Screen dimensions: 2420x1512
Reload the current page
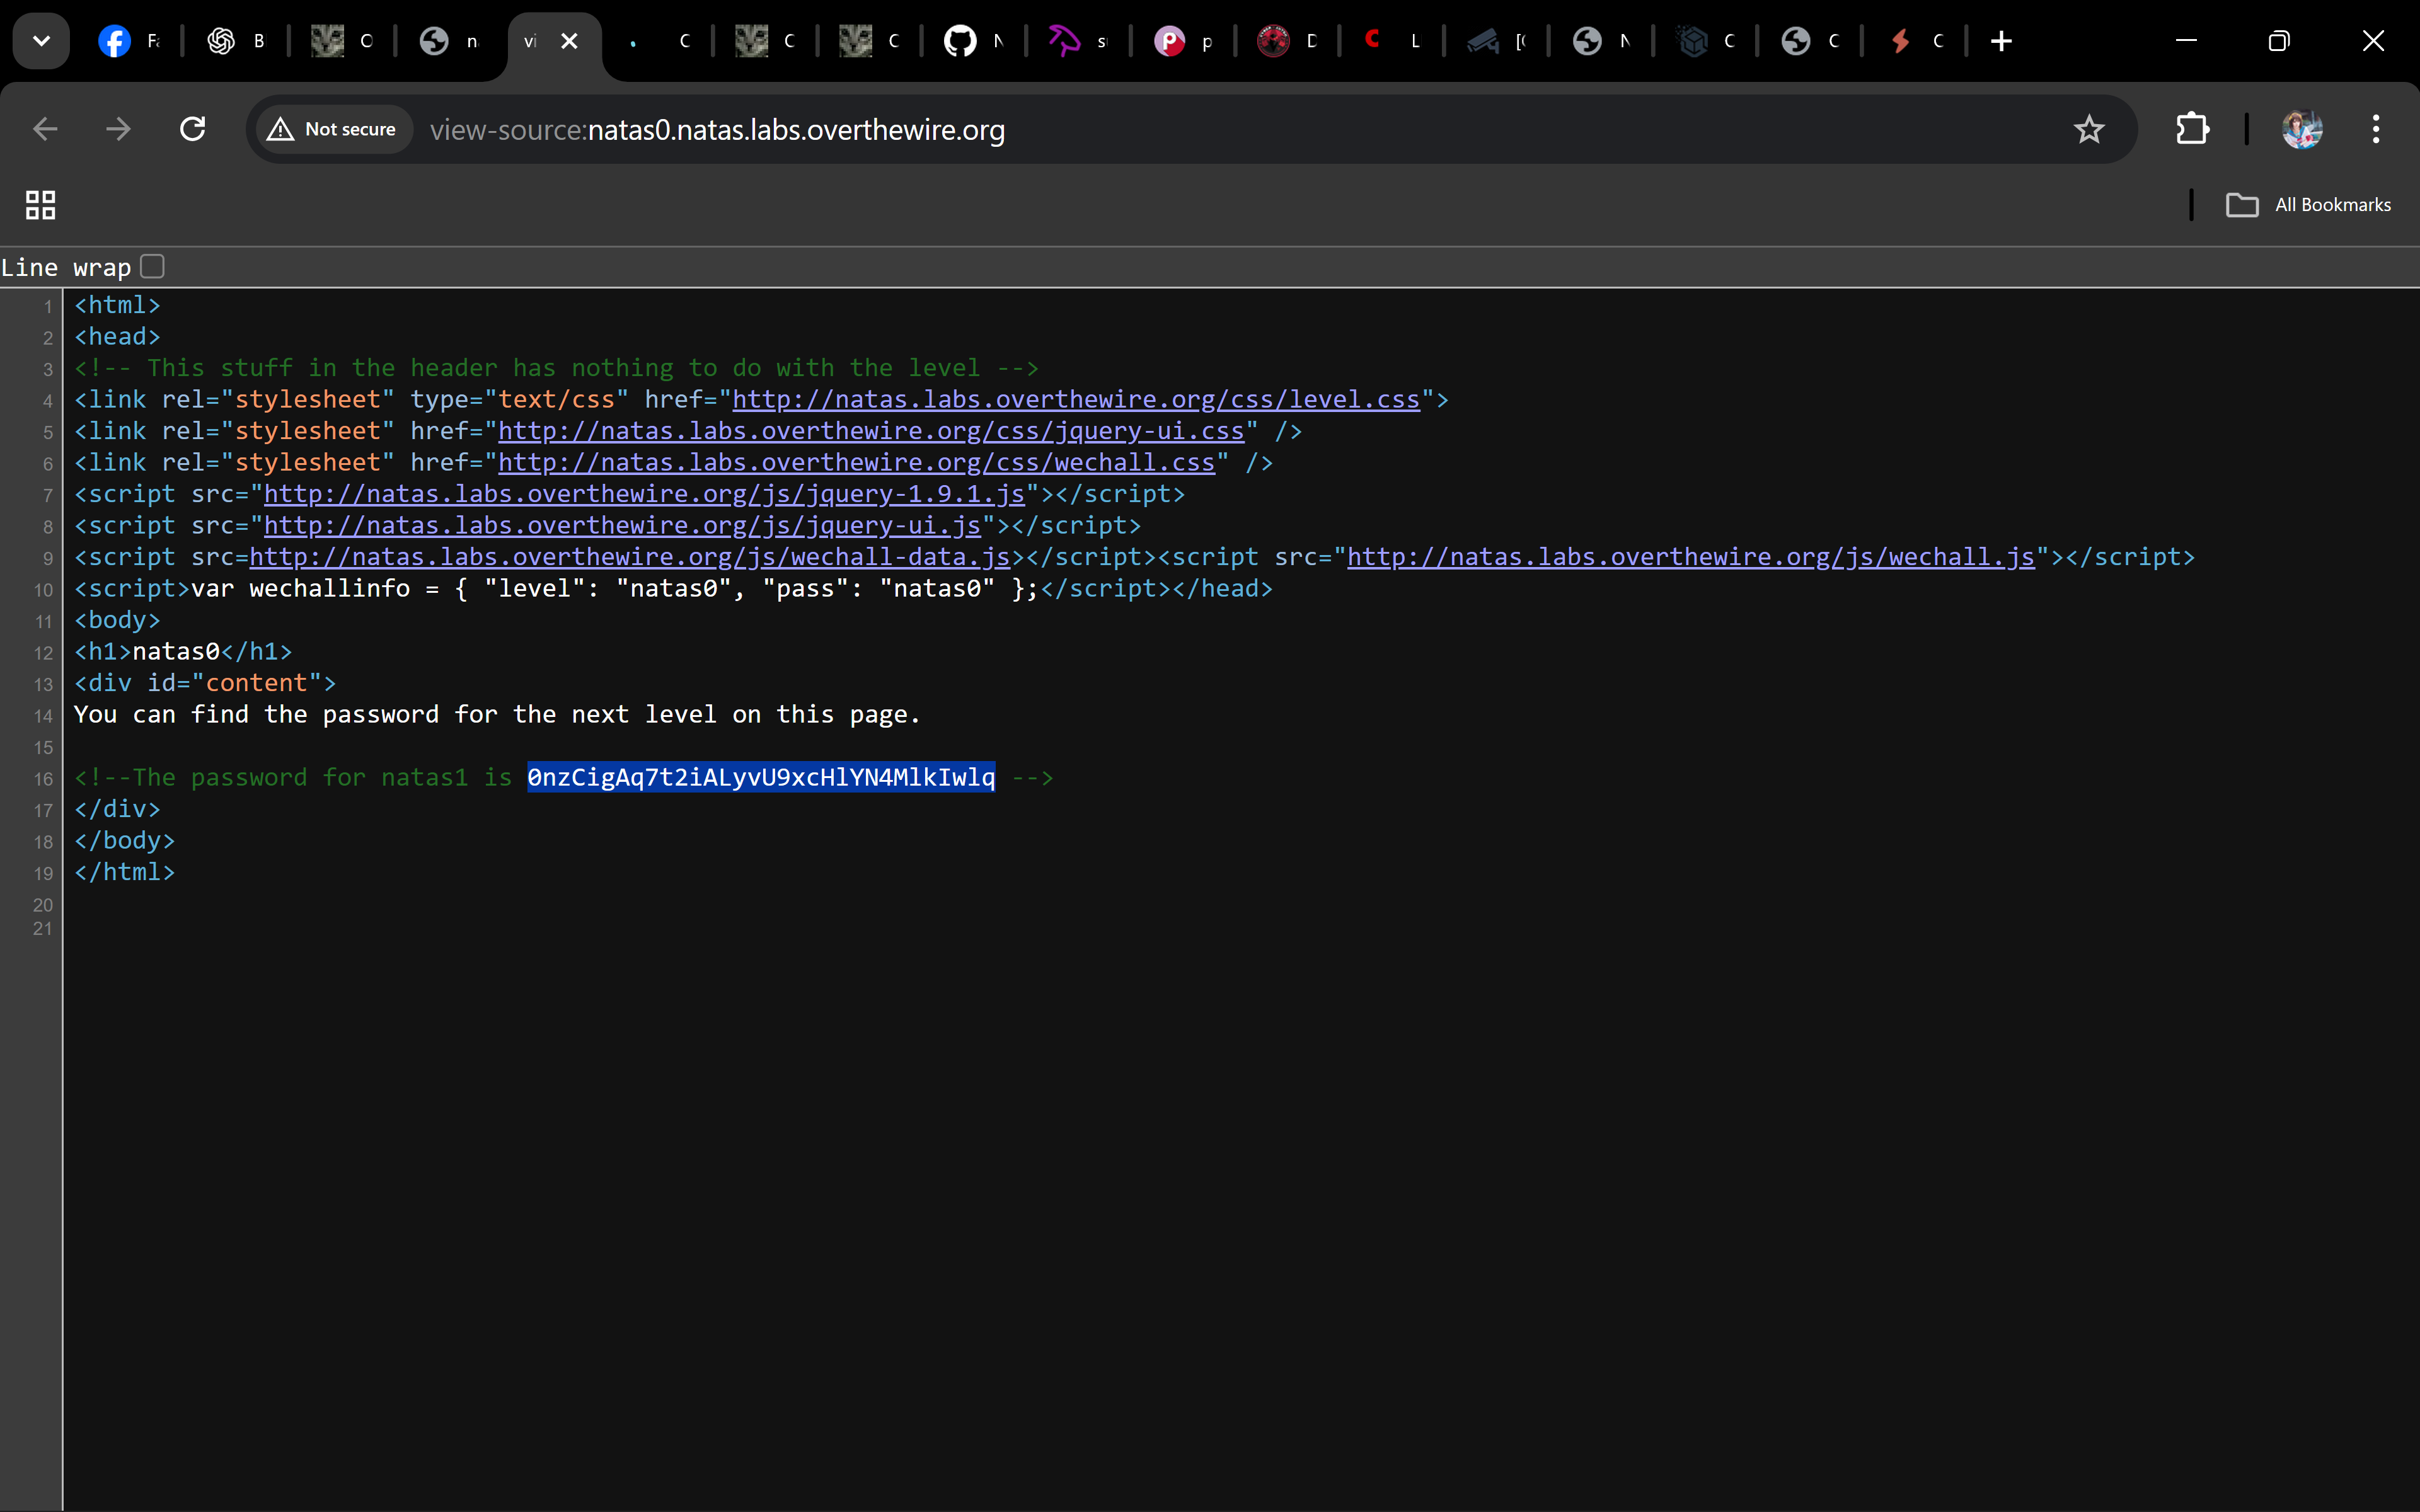point(192,129)
